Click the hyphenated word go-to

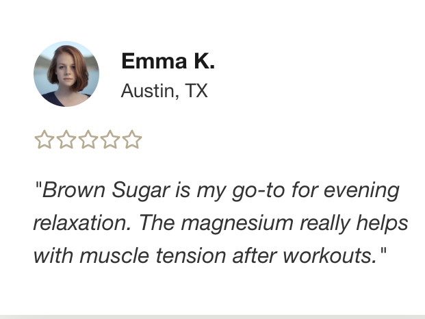(x=259, y=192)
